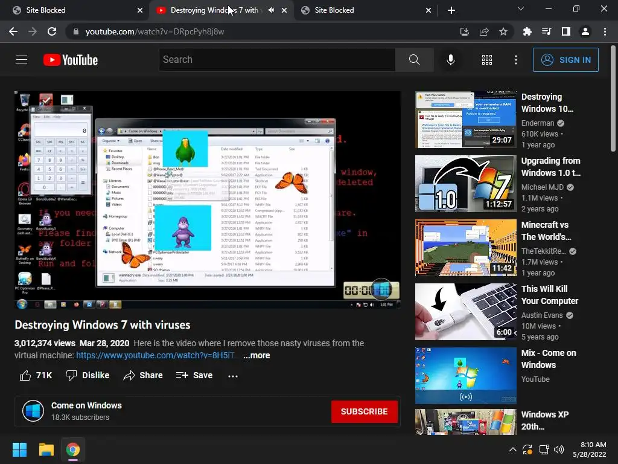The height and width of the screenshot is (464, 618).
Task: Open Windows XP 20th video thumbnail
Action: (x=465, y=422)
